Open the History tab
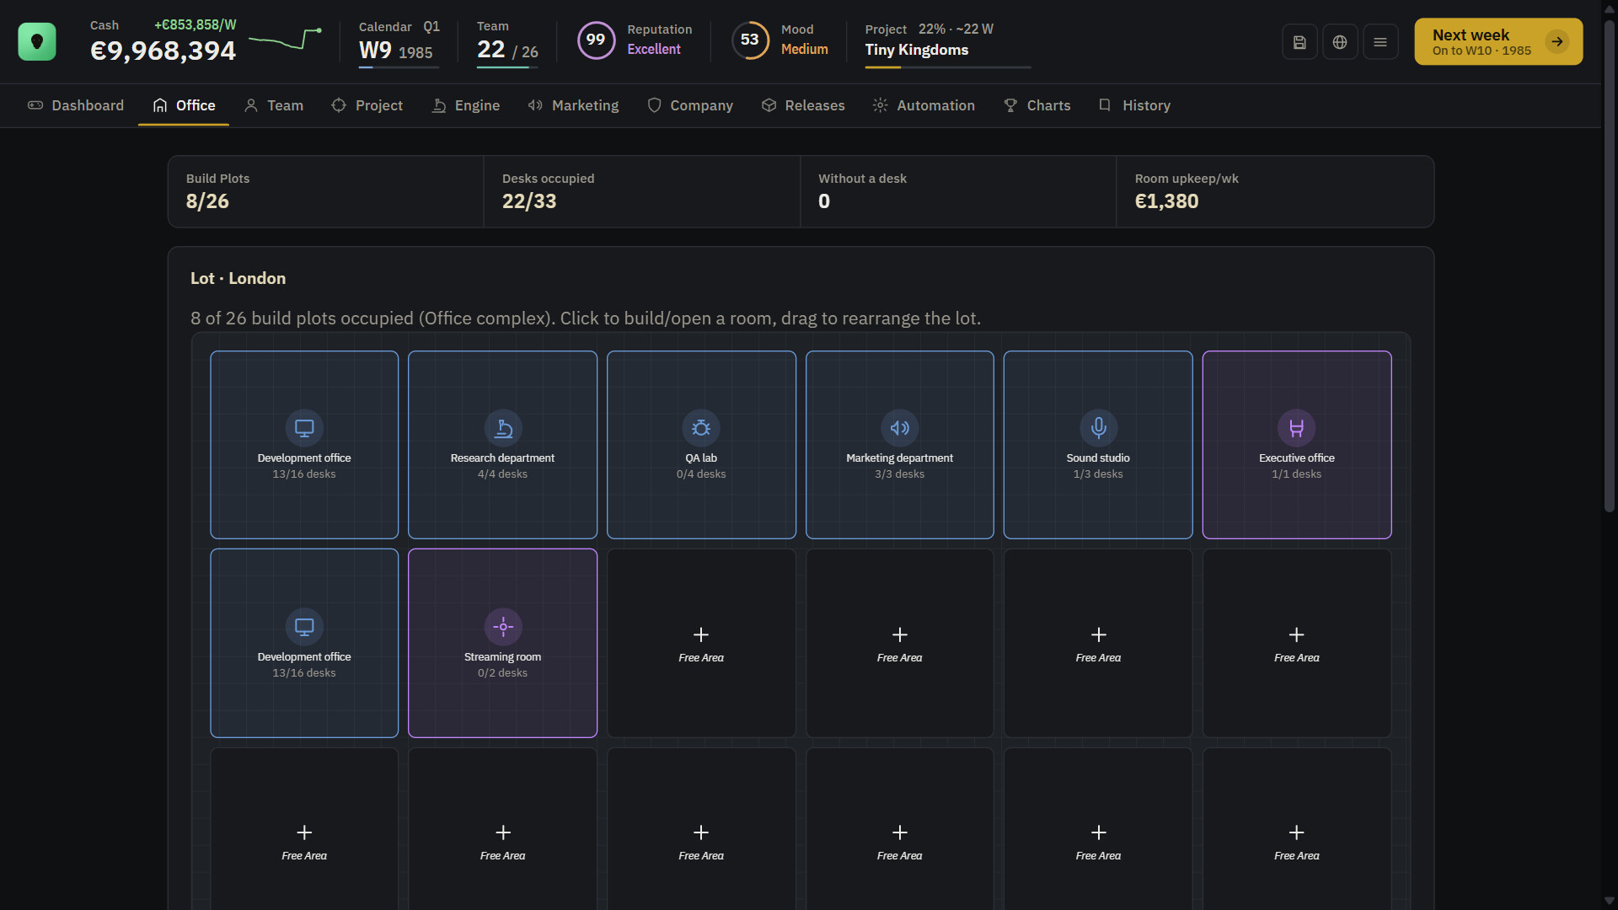Image resolution: width=1618 pixels, height=910 pixels. click(1135, 105)
